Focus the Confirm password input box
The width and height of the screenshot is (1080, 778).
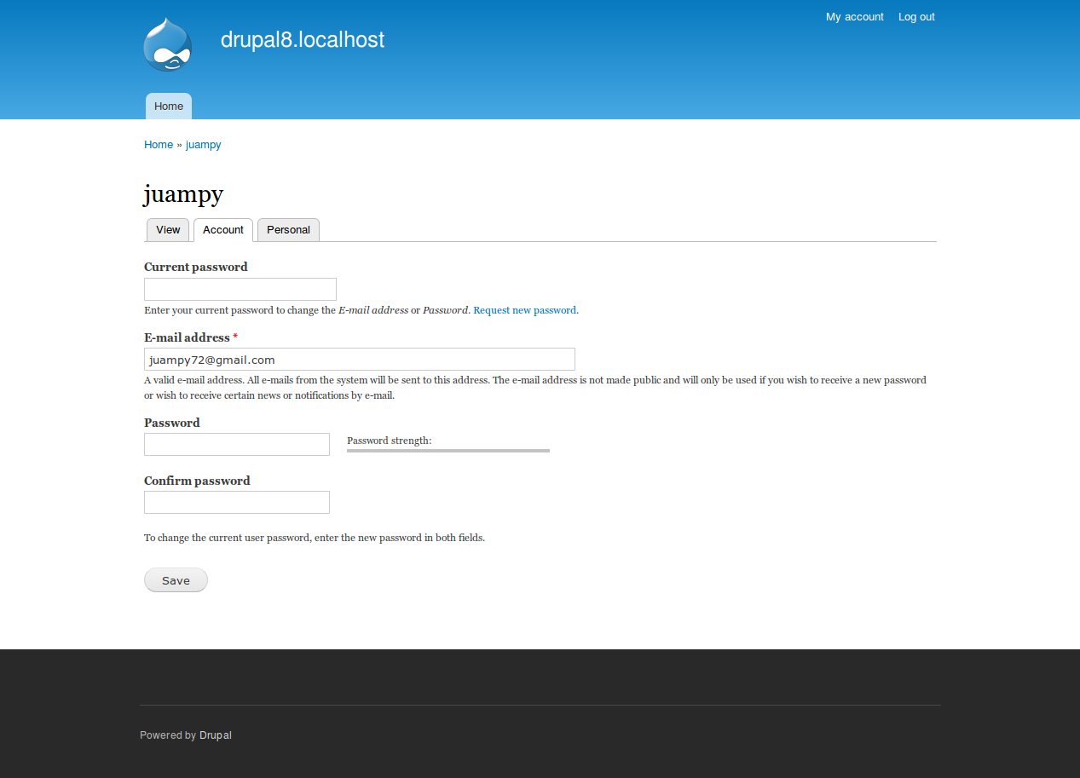click(237, 503)
